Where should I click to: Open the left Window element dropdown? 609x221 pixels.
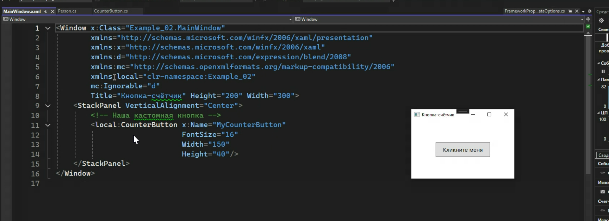[x=147, y=19]
